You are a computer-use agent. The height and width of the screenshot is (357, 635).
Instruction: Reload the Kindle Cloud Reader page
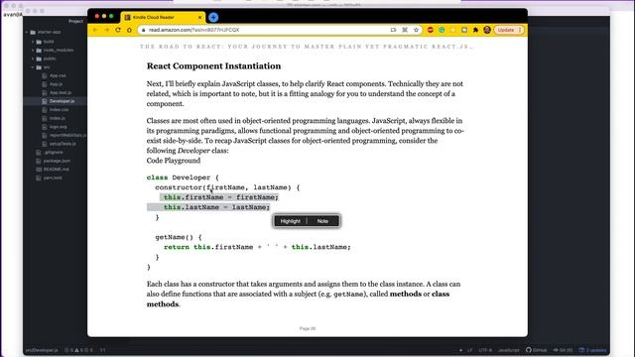[118, 30]
